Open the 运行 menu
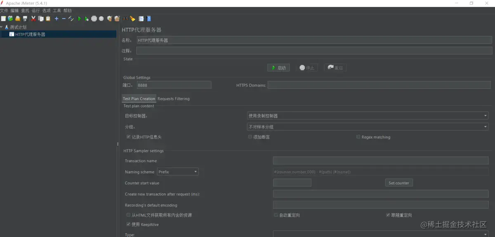 pyautogui.click(x=36, y=11)
